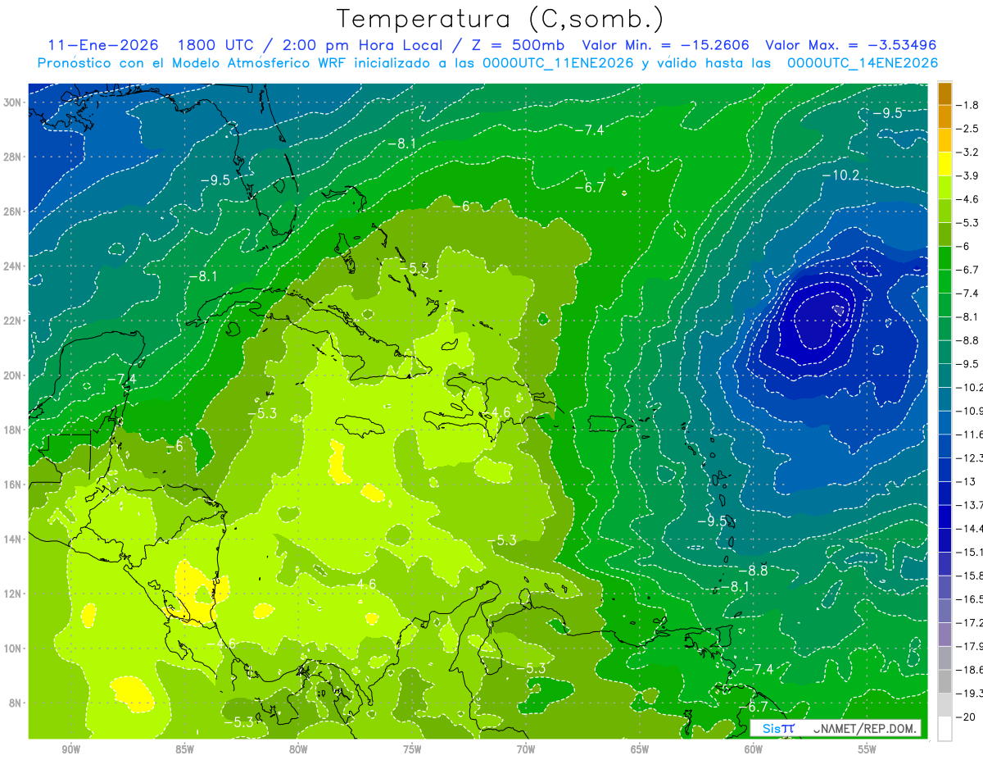Click the "70W" longitude axis label
This screenshot has height=760, width=983.
(x=526, y=749)
